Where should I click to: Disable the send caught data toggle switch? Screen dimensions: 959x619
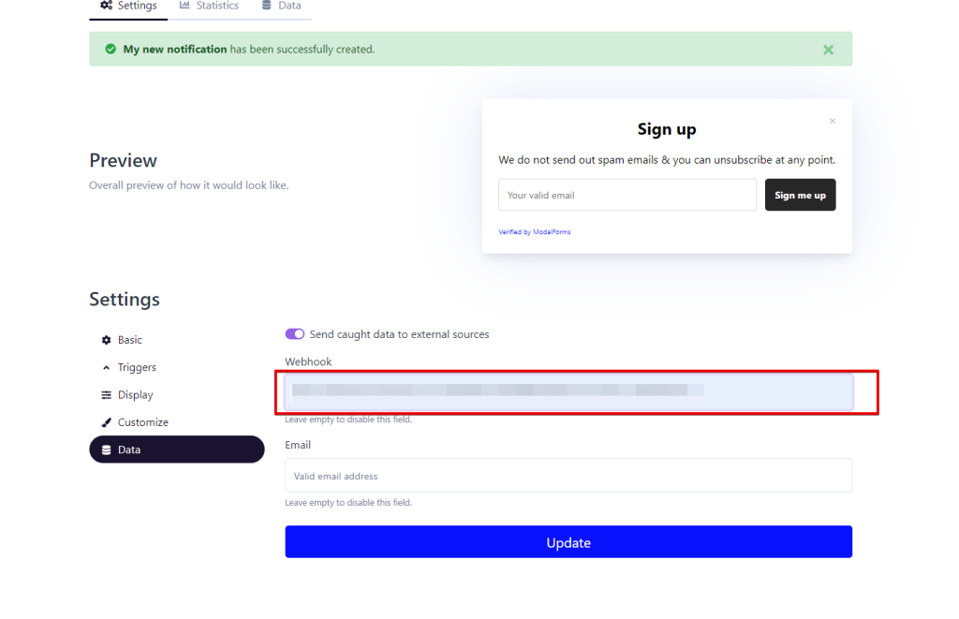[x=295, y=334]
